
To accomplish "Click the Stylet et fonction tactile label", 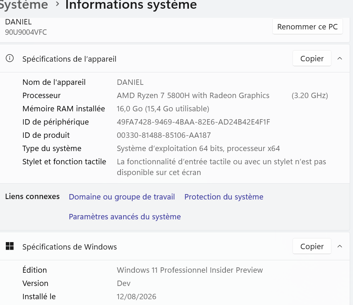I will (x=64, y=161).
